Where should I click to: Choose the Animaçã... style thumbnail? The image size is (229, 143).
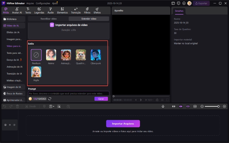(x=66, y=55)
